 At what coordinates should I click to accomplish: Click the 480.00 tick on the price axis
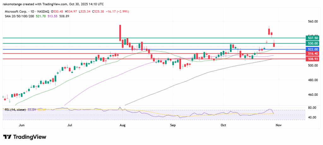click(312, 80)
